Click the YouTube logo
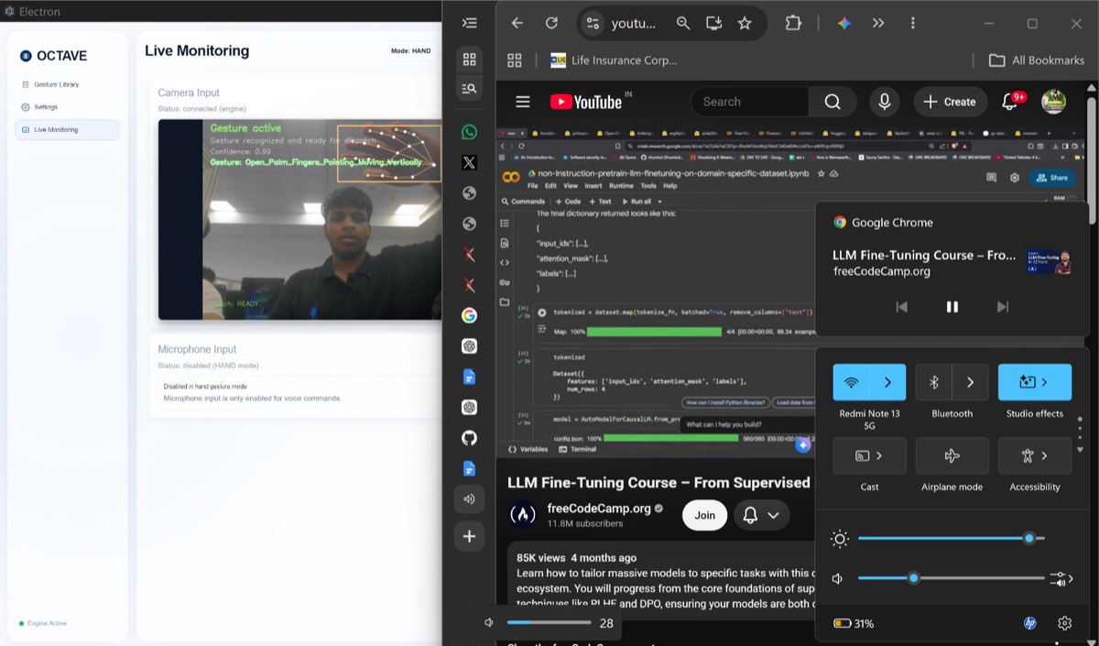This screenshot has width=1099, height=646. pos(588,102)
